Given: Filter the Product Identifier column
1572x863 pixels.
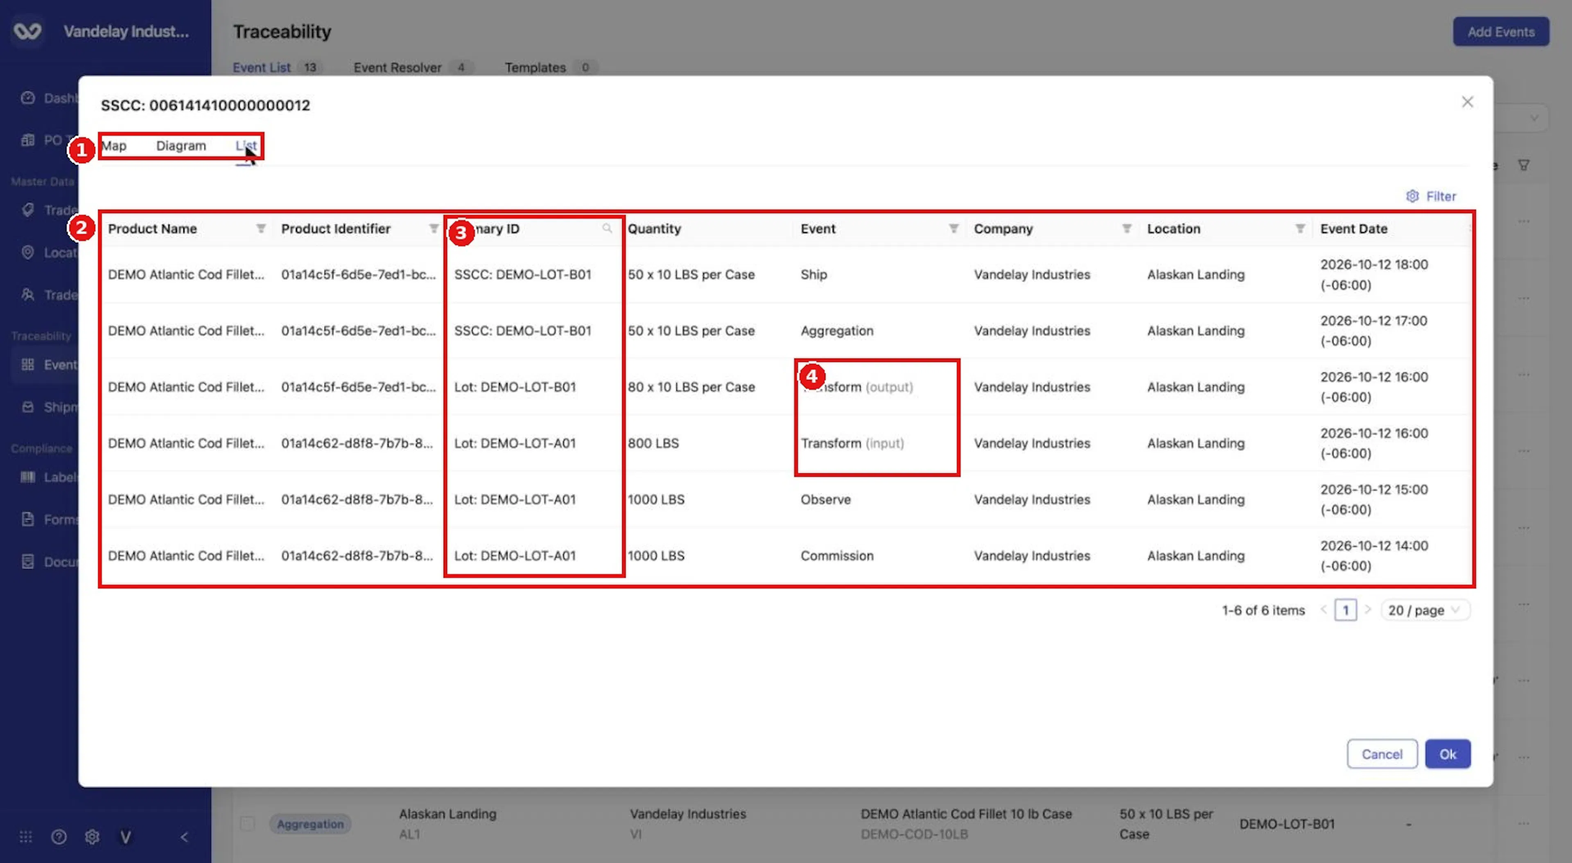Looking at the screenshot, I should click(x=433, y=228).
